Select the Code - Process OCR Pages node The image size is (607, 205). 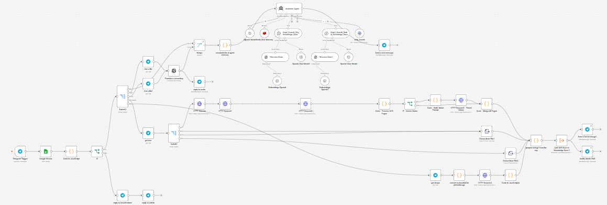pos(384,104)
